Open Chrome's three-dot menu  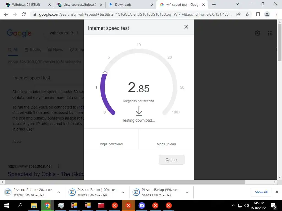pyautogui.click(x=276, y=14)
